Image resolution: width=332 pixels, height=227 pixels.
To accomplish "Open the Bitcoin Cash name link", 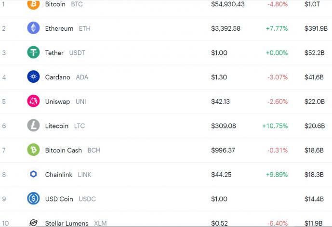I will click(63, 150).
